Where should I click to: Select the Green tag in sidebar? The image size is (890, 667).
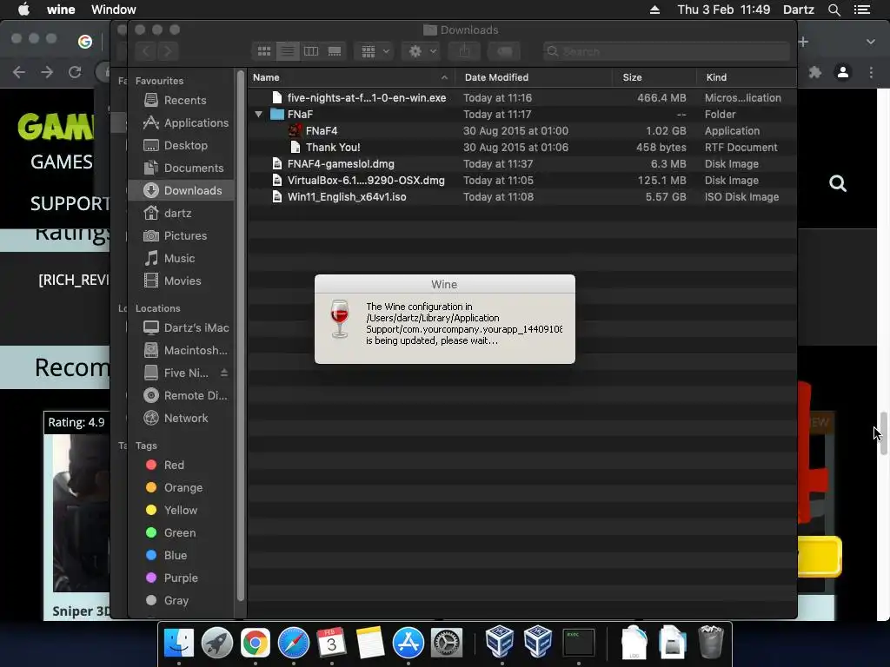tap(181, 532)
